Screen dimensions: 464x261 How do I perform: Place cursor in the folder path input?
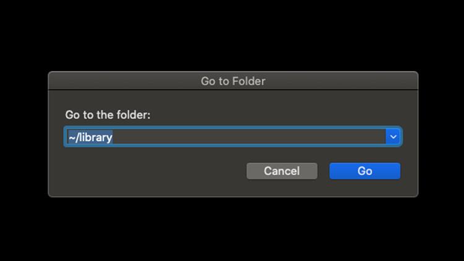[x=225, y=137]
